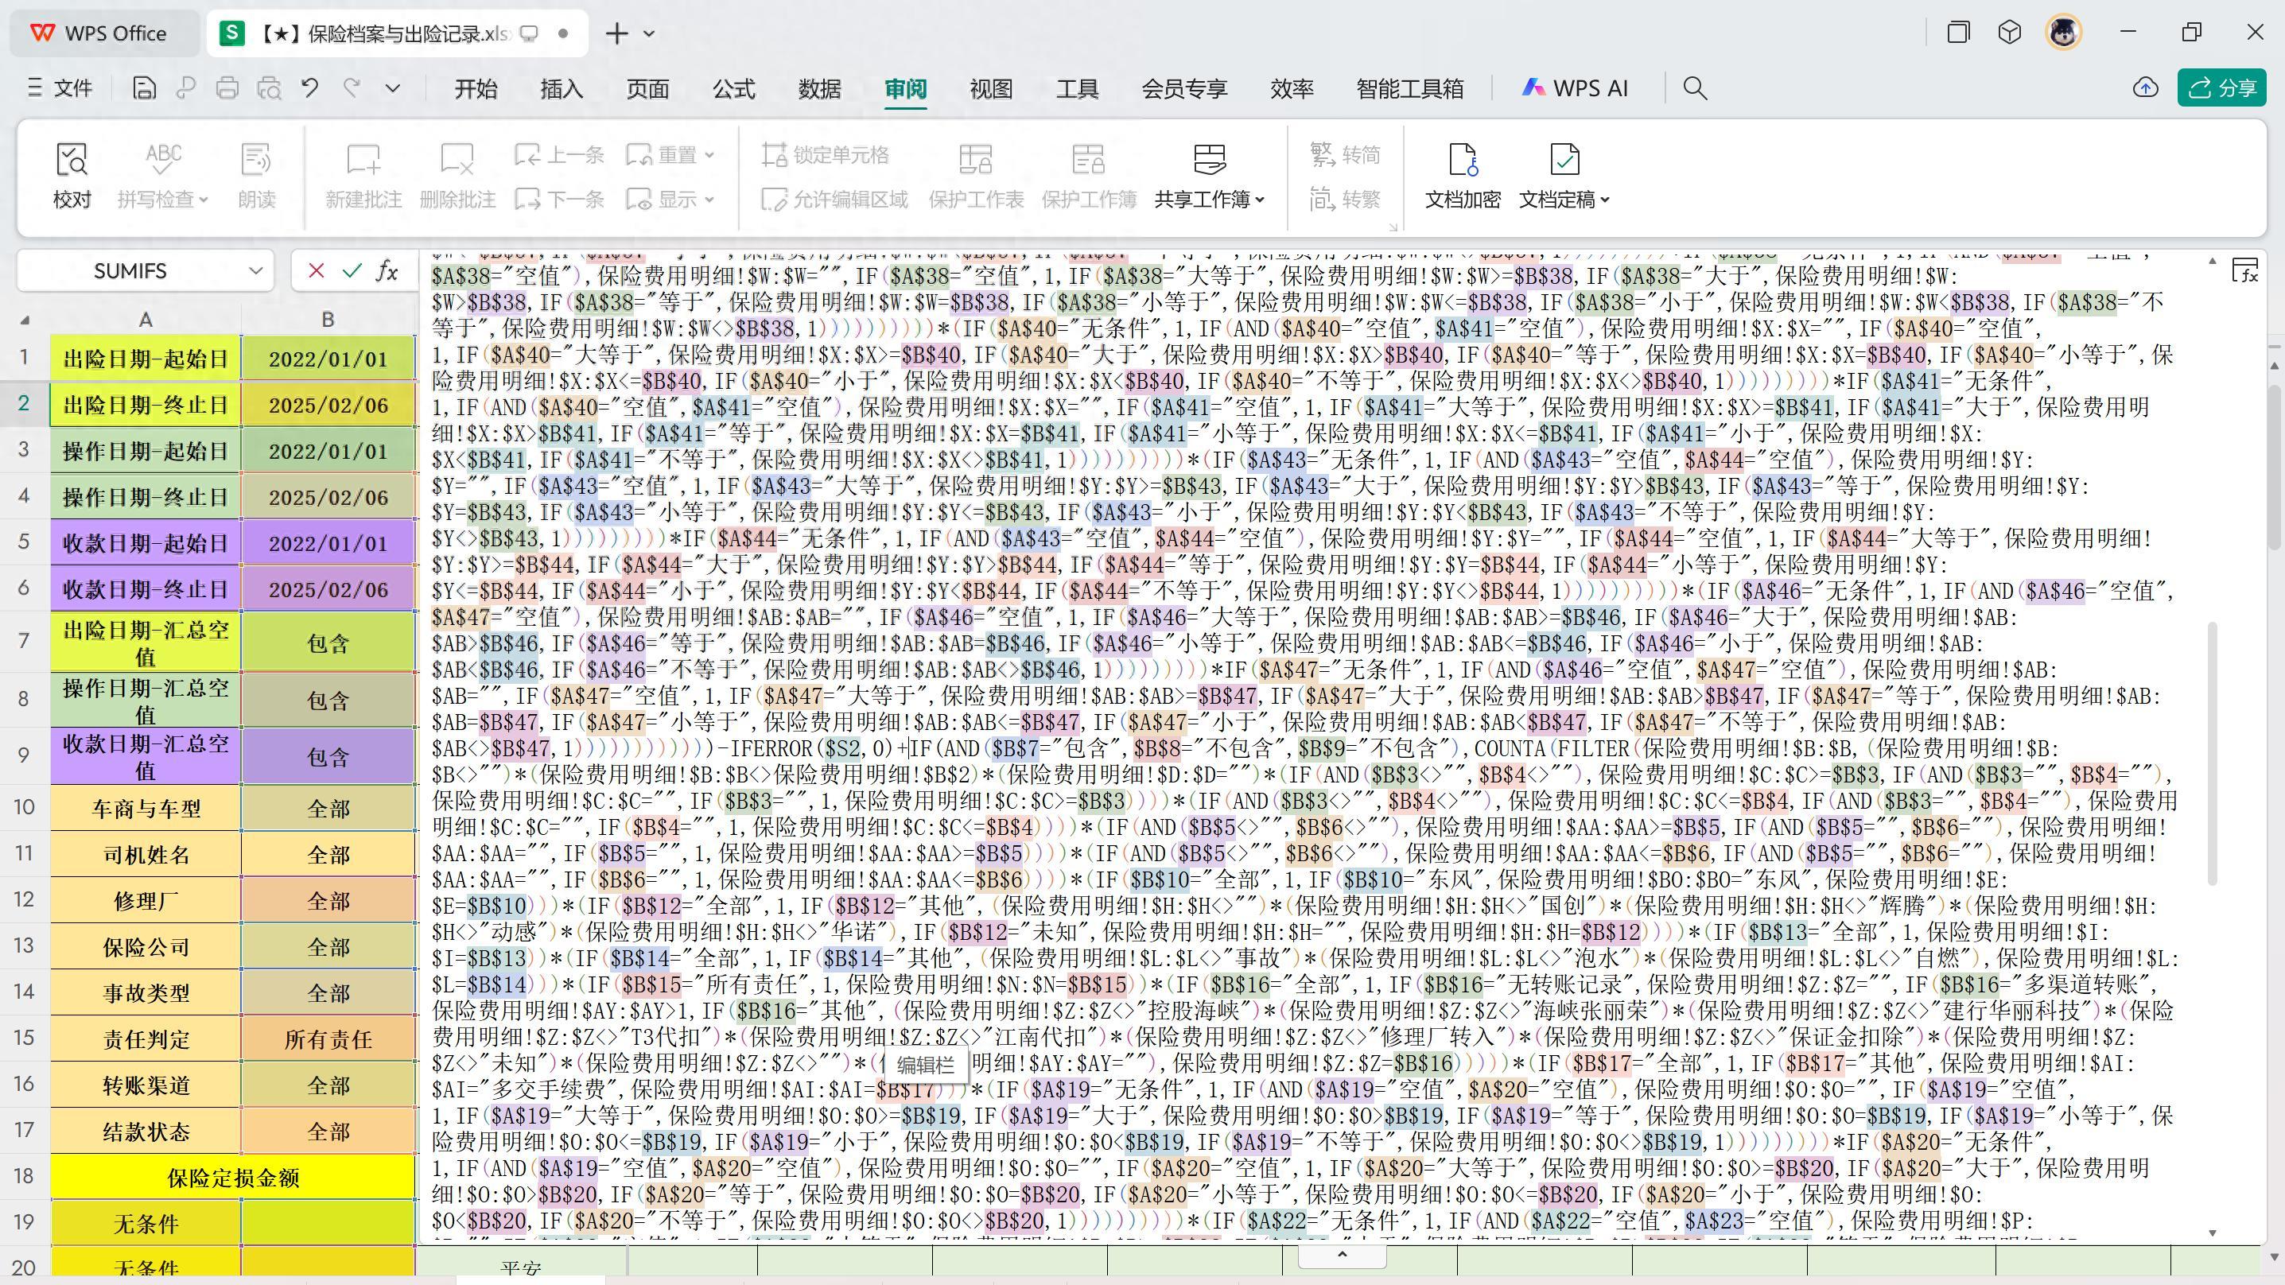This screenshot has height=1285, width=2285.
Task: Click the 分享 share button
Action: tap(2221, 87)
